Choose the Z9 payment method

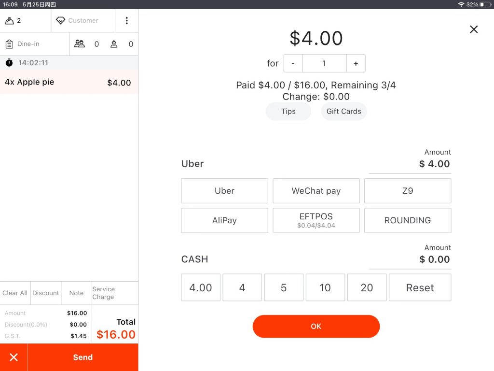[408, 191]
